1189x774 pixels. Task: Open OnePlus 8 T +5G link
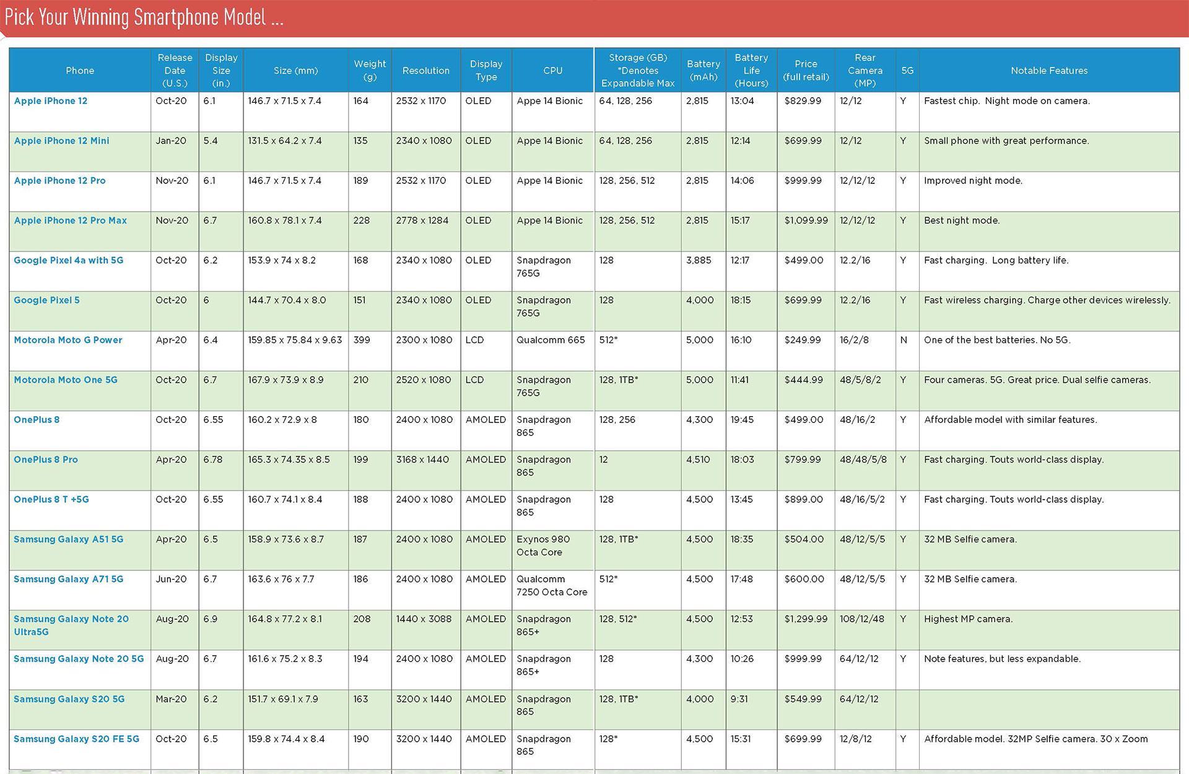tap(51, 500)
